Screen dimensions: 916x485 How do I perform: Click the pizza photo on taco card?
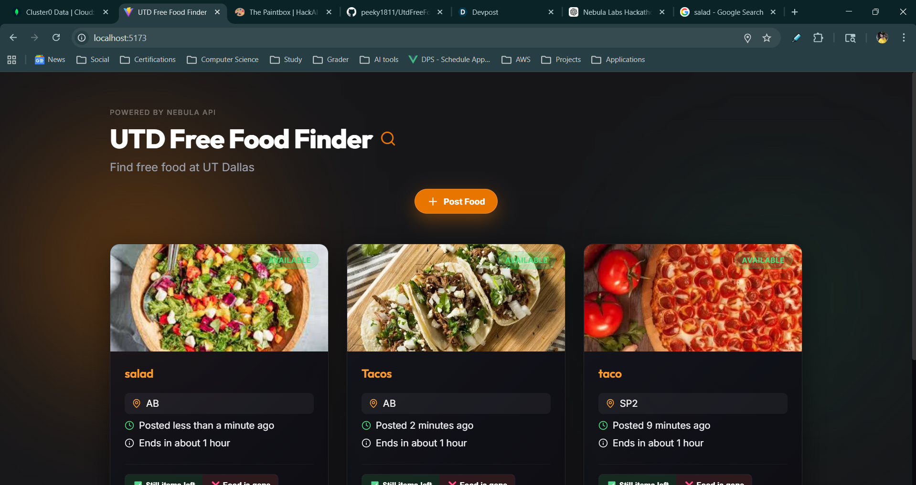[x=693, y=298]
